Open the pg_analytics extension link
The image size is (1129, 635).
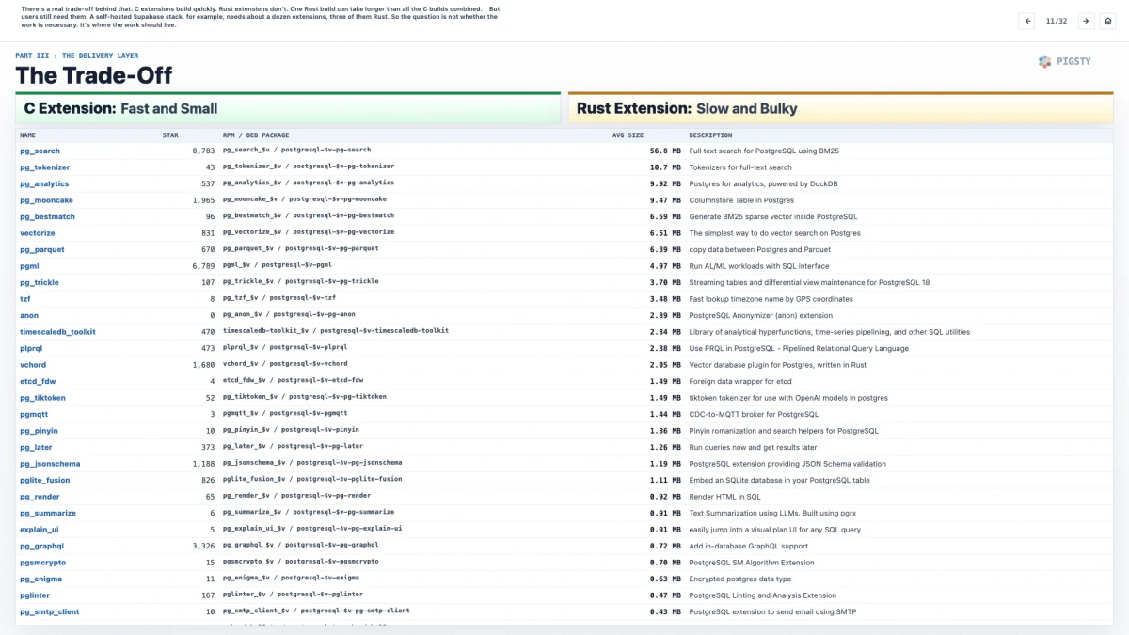point(44,183)
